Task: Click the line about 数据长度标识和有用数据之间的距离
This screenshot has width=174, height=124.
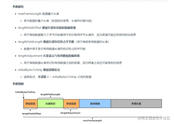Action: pyautogui.click(x=73, y=63)
